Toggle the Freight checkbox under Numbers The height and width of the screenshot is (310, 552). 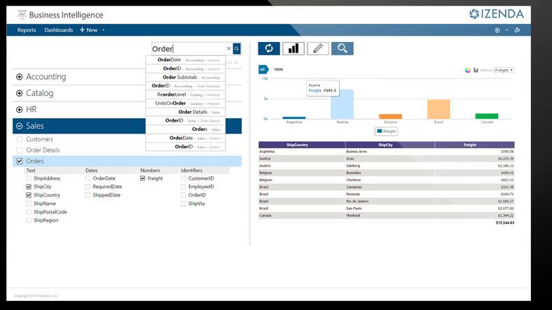(x=143, y=178)
